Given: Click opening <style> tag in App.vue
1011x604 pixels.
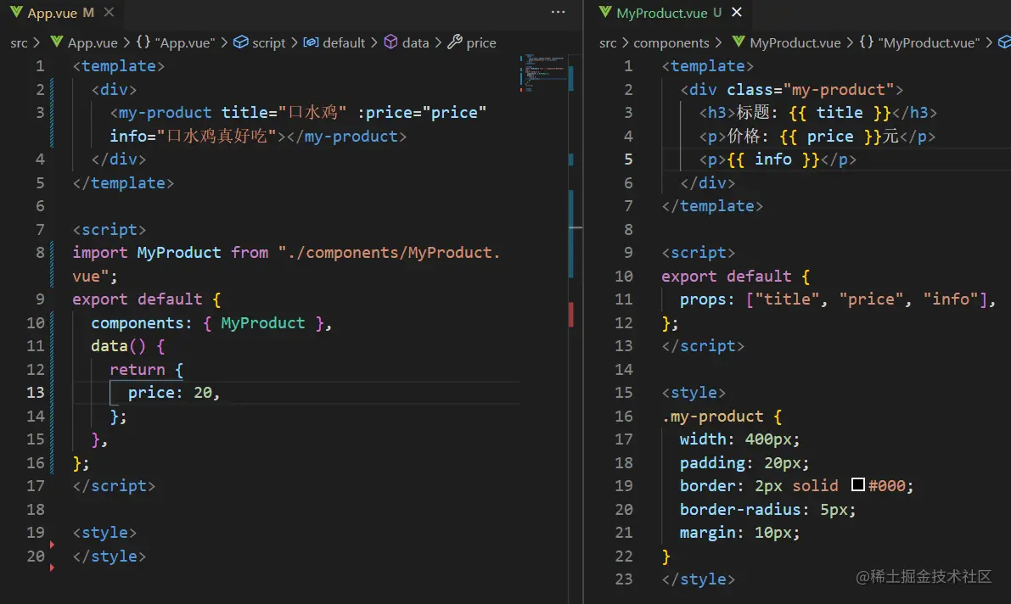Looking at the screenshot, I should [x=104, y=533].
